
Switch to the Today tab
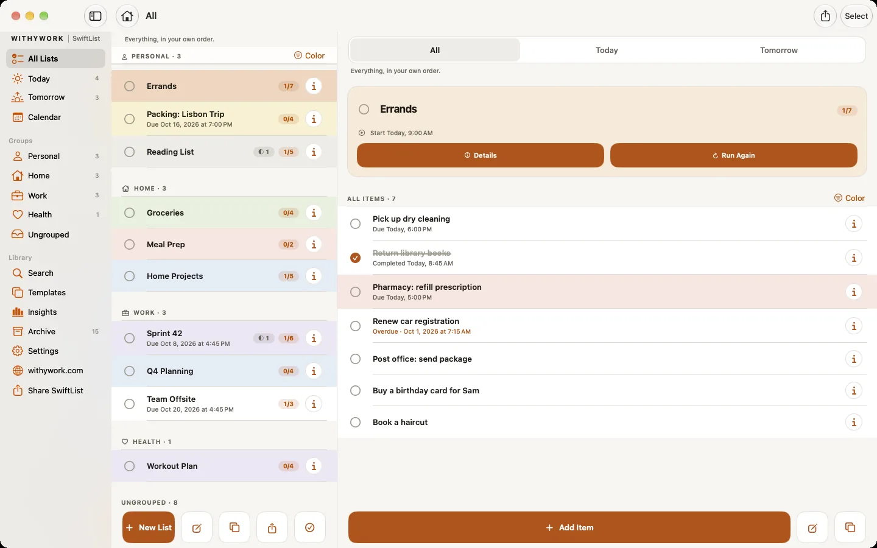point(607,50)
